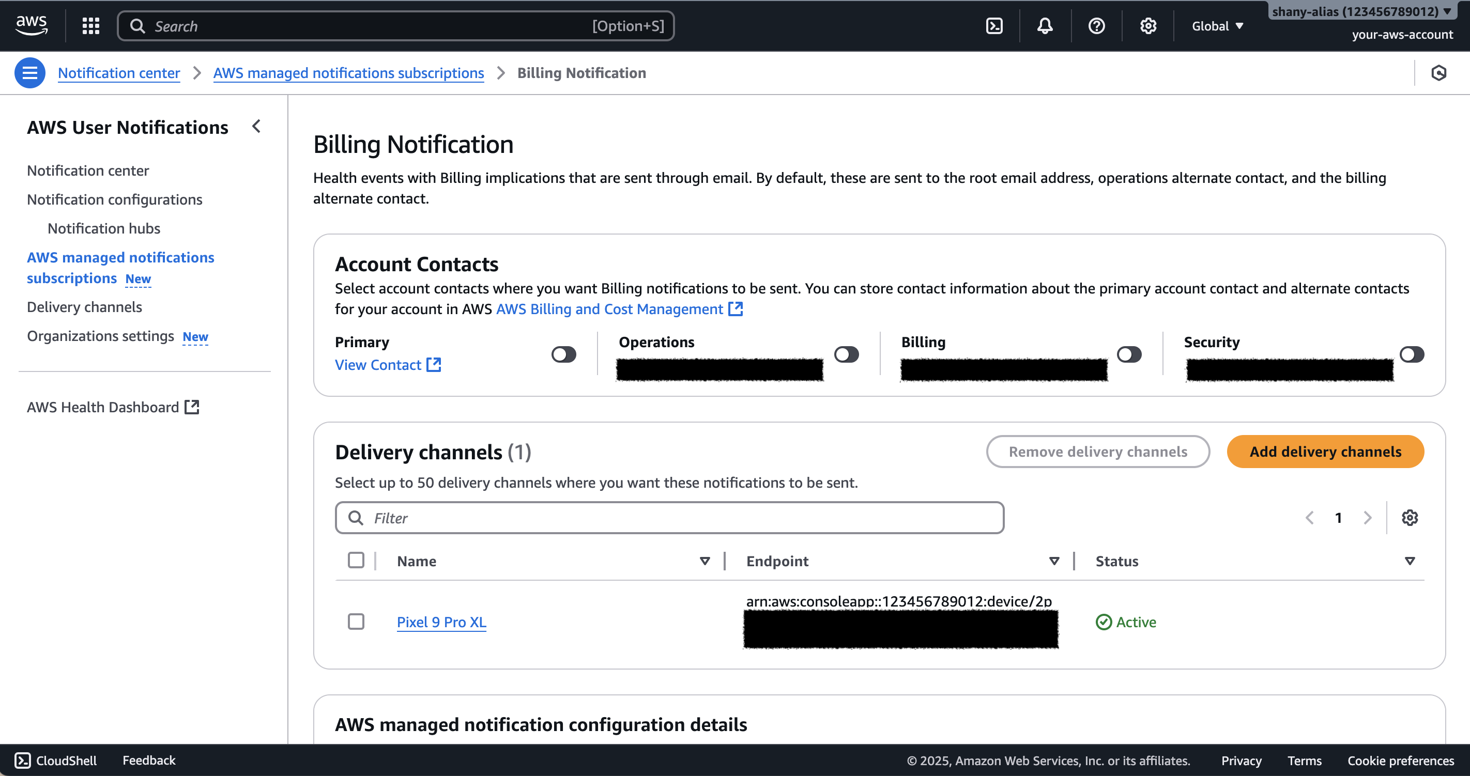Open CloudShell from the top toolbar

coord(994,26)
